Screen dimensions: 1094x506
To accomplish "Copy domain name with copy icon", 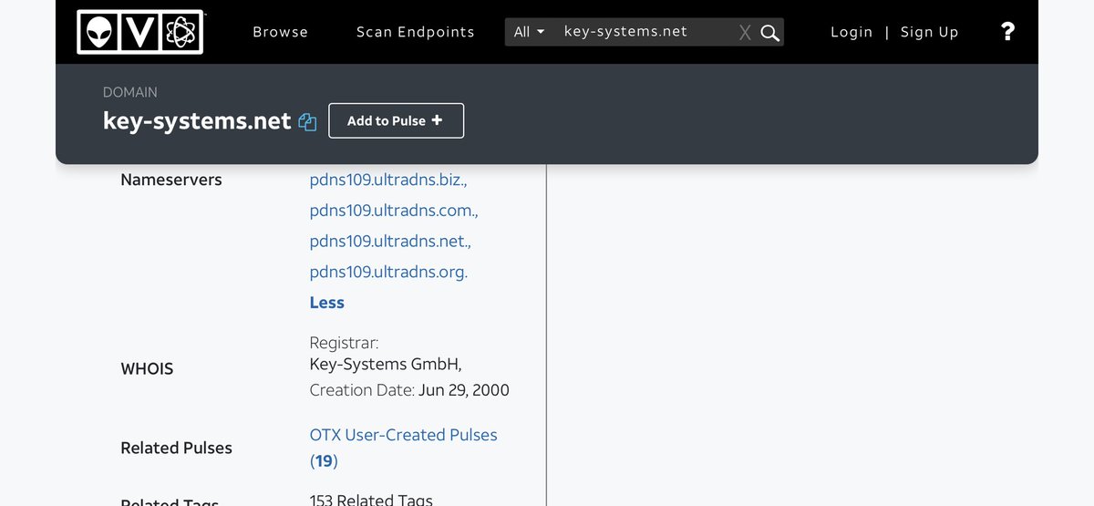I will pyautogui.click(x=308, y=121).
